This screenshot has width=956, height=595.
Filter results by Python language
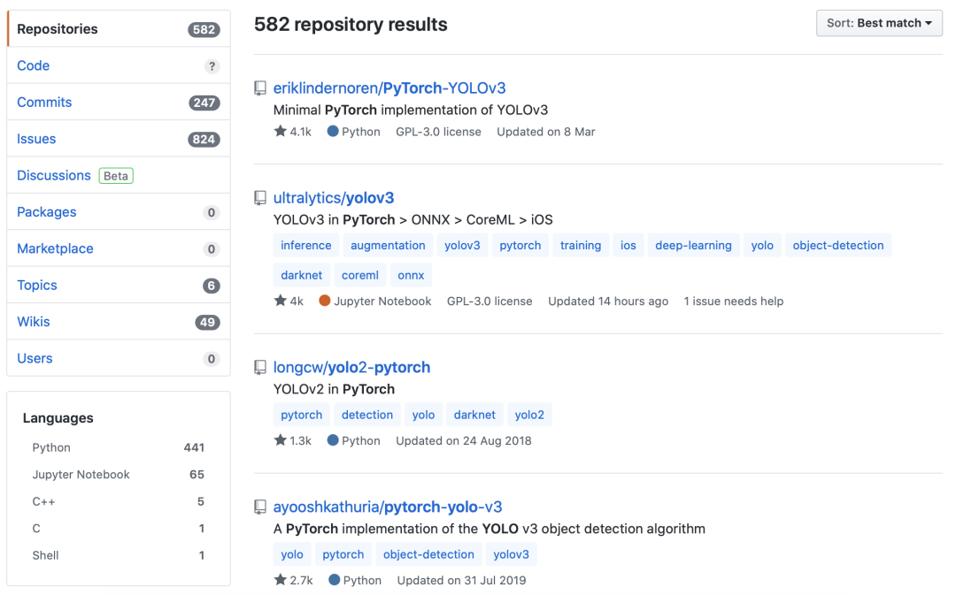point(51,447)
